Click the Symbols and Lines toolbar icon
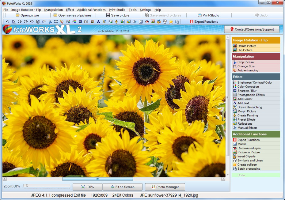The height and width of the screenshot is (200, 285). click(165, 22)
